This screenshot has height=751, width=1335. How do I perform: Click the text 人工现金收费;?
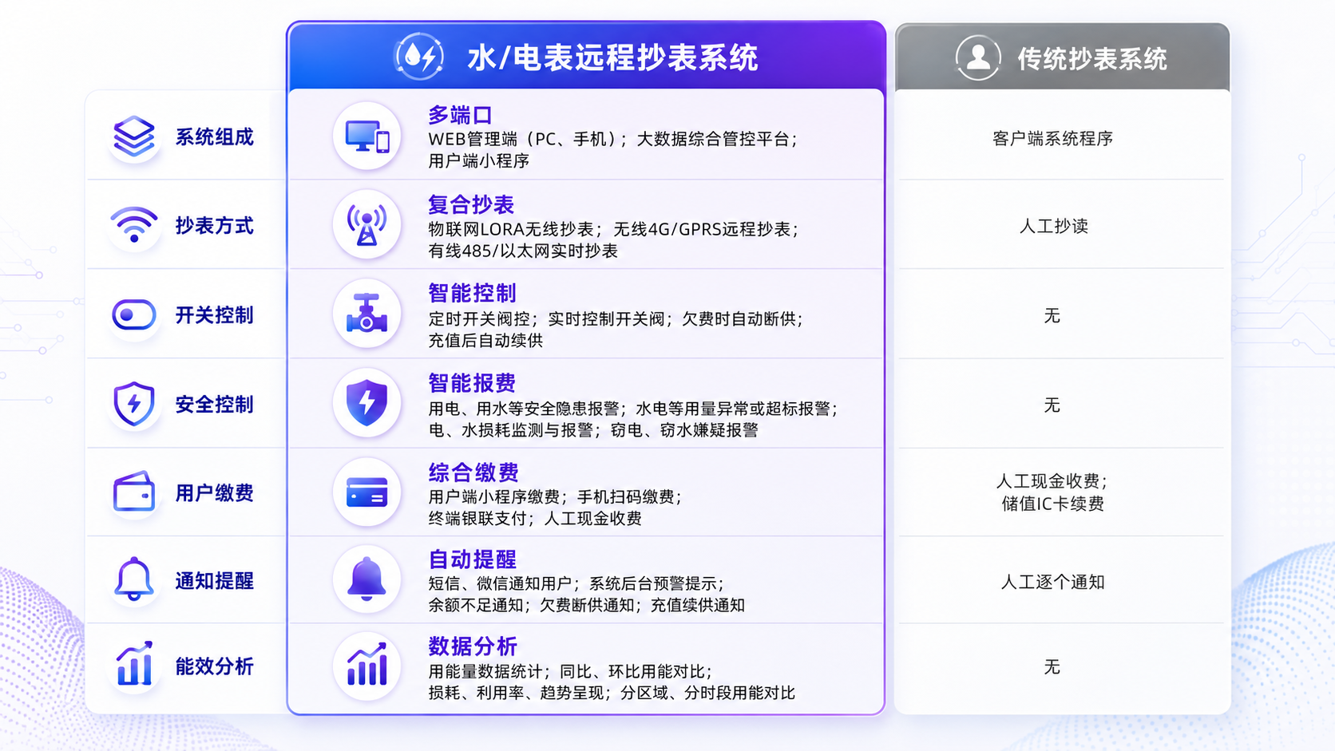point(1052,482)
